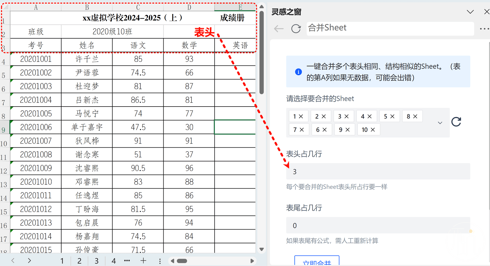Remove sheet 8 tag from selection
Screen dimensions: 490x266
click(x=415, y=117)
